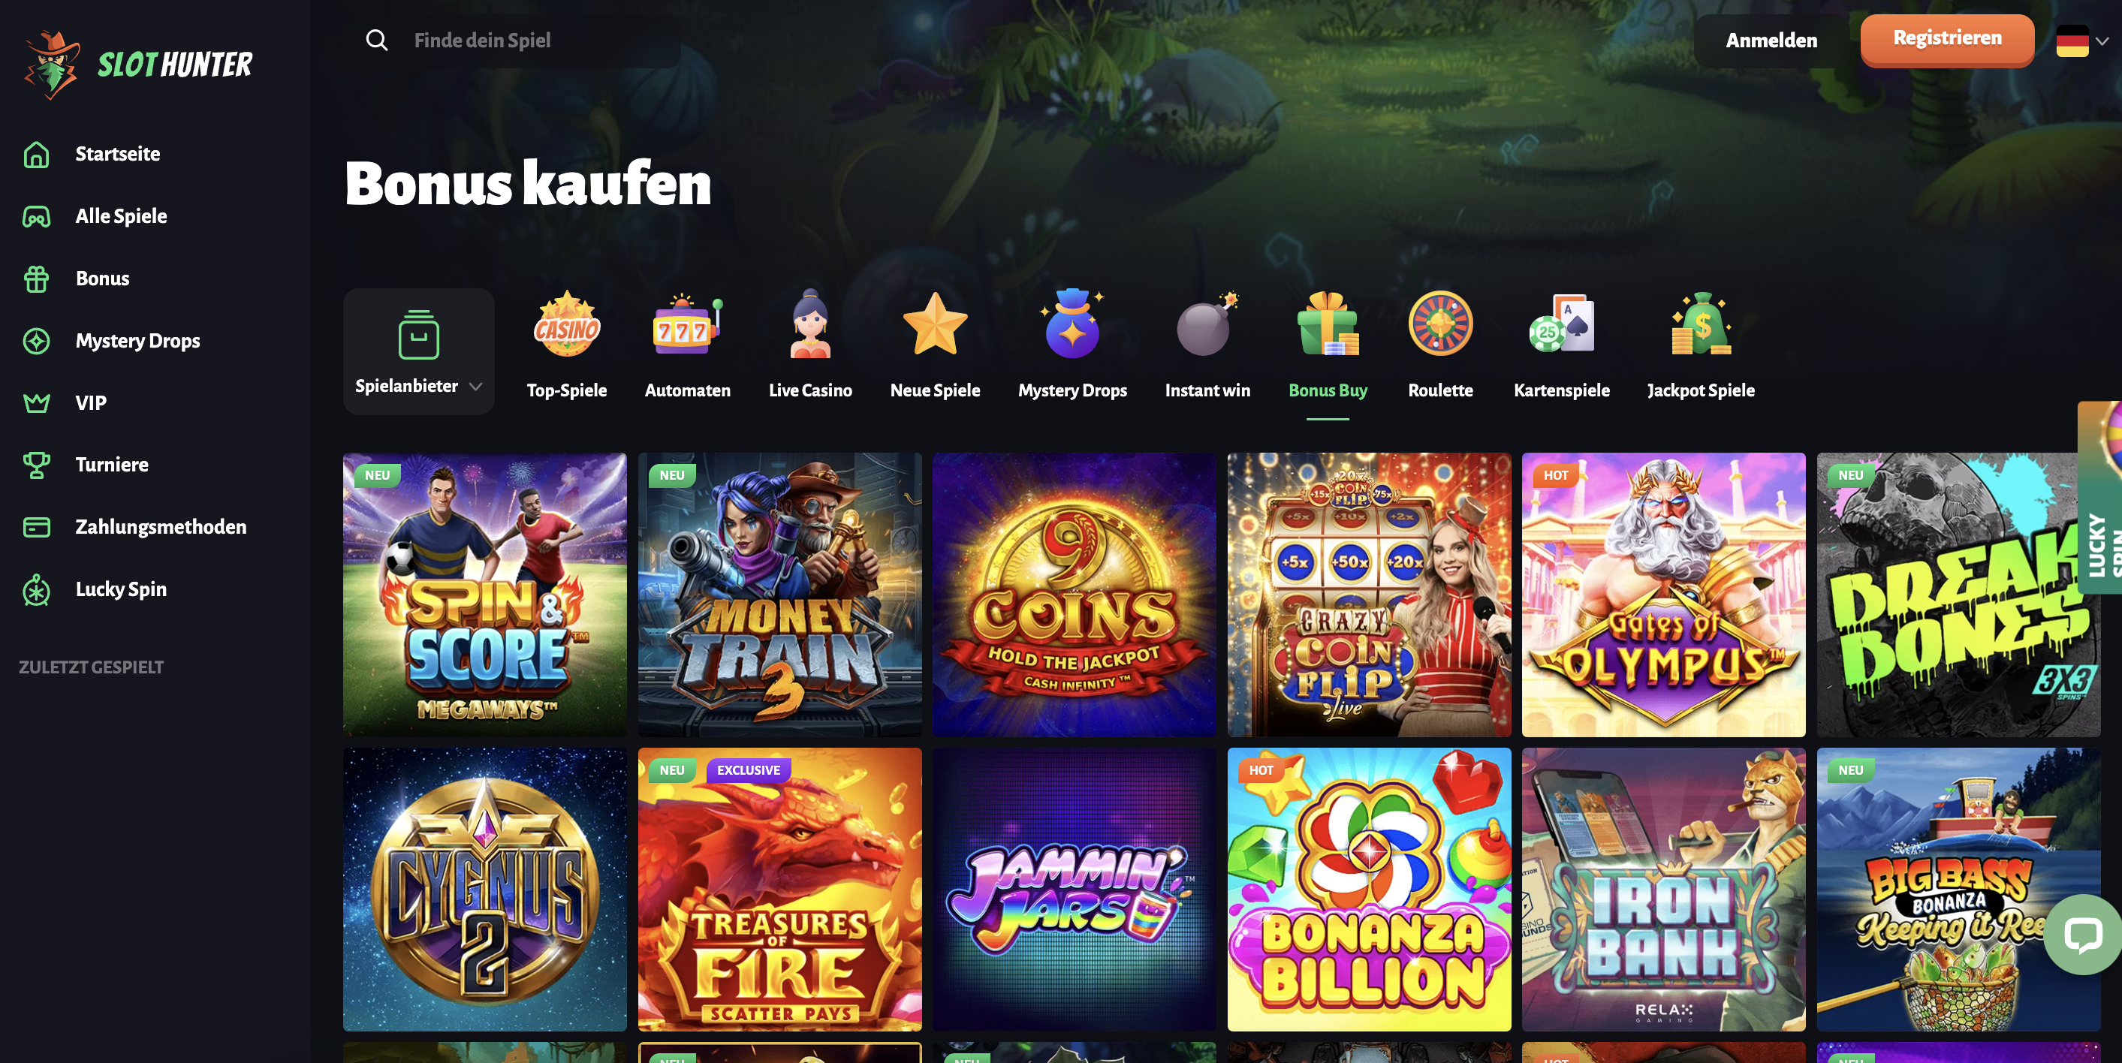Expand the Spielanbieter provider dropdown

(x=418, y=351)
